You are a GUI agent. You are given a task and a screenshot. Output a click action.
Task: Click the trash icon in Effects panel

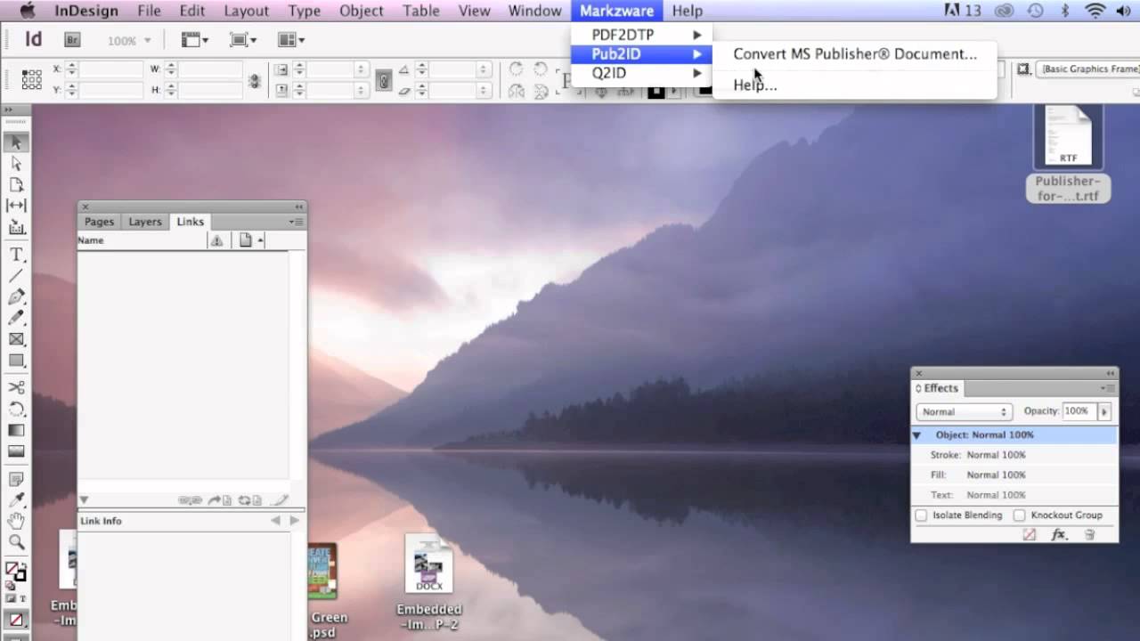[1089, 534]
